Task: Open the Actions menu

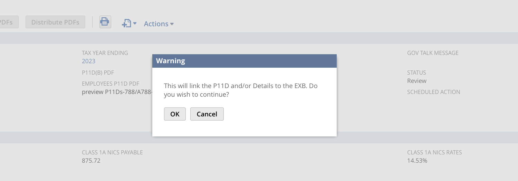Action: (x=156, y=24)
